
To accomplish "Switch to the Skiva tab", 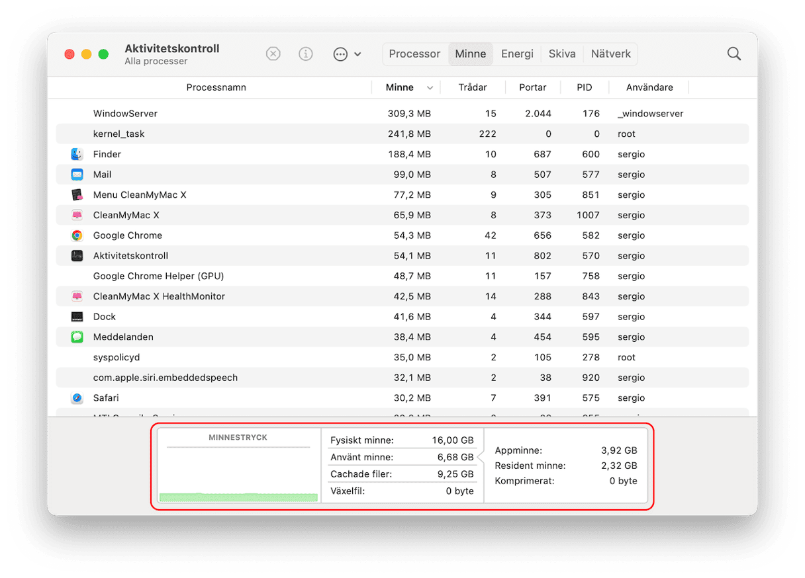I will click(562, 54).
